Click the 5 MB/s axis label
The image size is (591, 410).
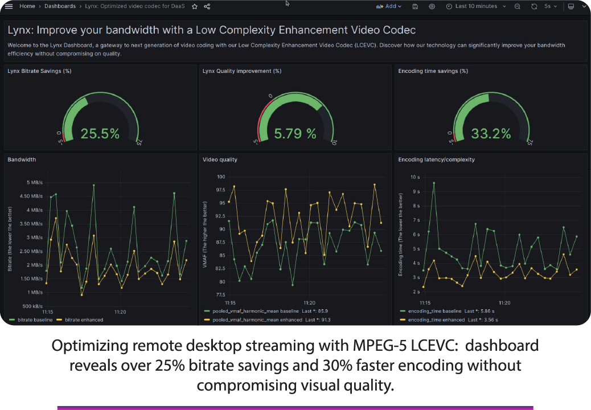(35, 182)
